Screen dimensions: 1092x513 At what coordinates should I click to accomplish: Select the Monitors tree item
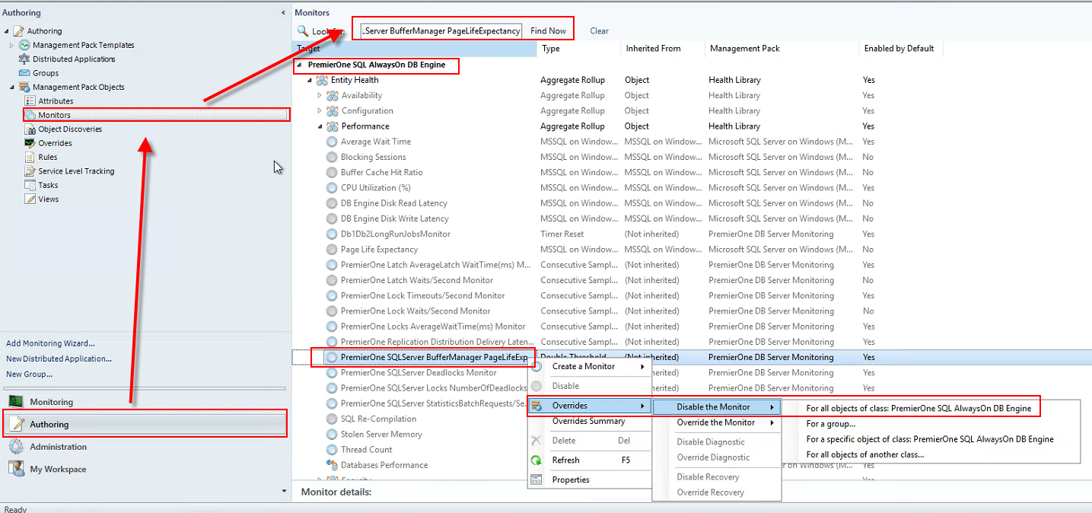coord(156,115)
